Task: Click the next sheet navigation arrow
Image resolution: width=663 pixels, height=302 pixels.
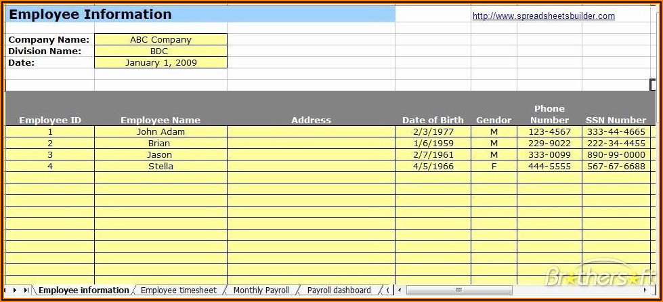Action: coord(16,290)
